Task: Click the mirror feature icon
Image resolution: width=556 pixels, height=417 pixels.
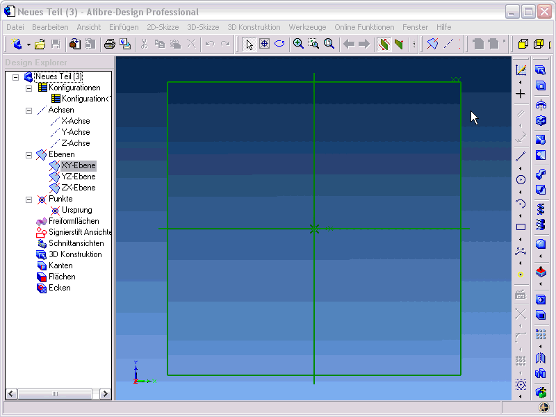Action: 541,358
